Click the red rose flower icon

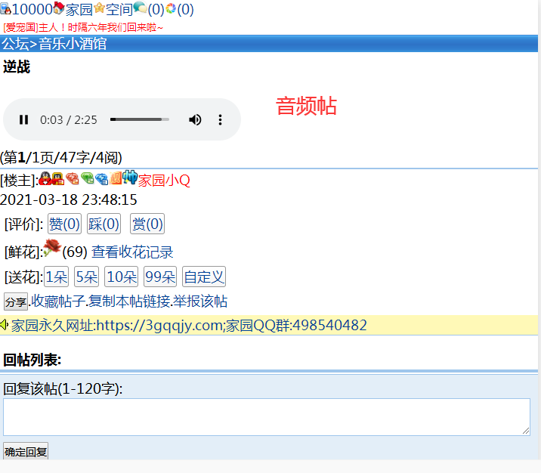[51, 249]
